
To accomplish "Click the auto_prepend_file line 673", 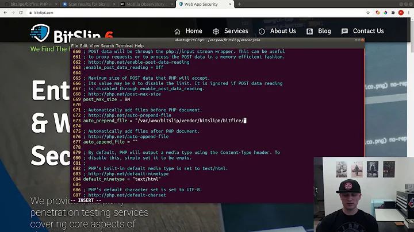I will click(165, 121).
